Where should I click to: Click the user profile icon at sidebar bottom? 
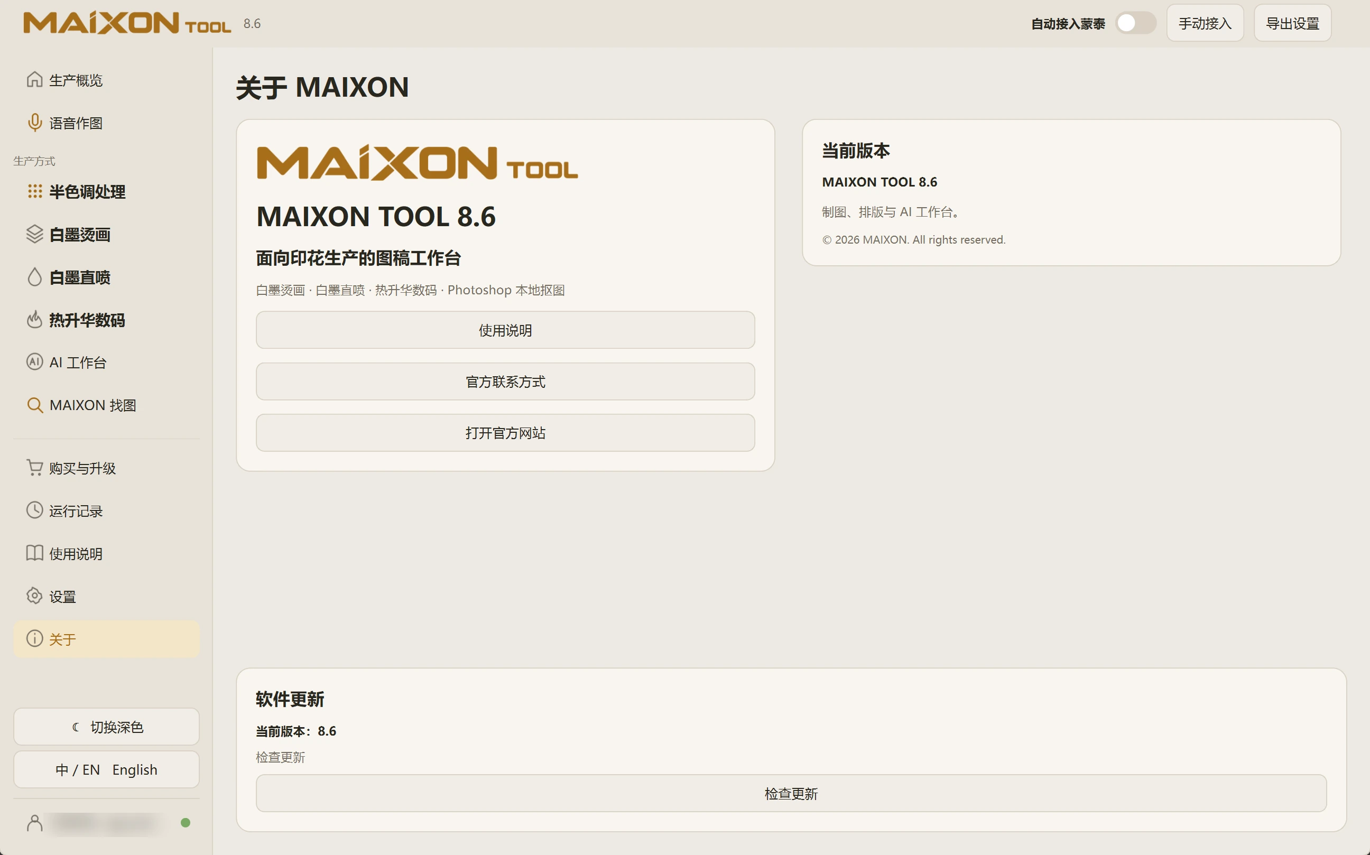pos(34,823)
